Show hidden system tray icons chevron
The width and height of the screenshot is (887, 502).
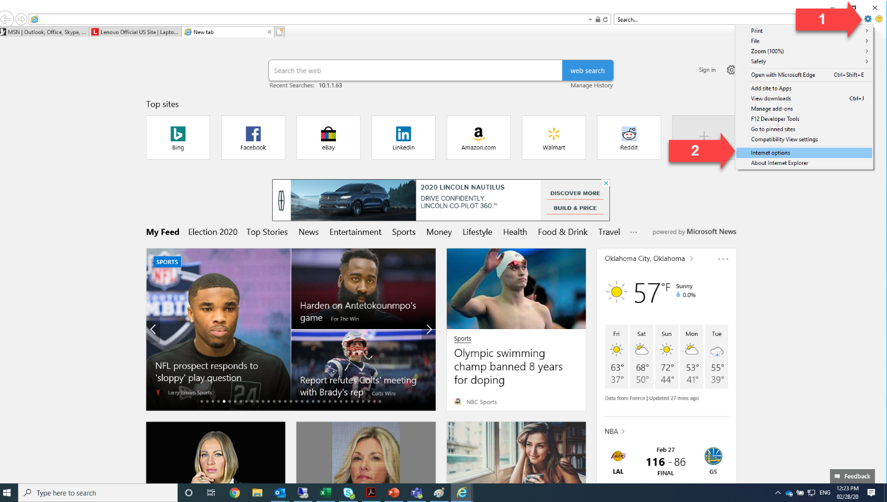[779, 493]
